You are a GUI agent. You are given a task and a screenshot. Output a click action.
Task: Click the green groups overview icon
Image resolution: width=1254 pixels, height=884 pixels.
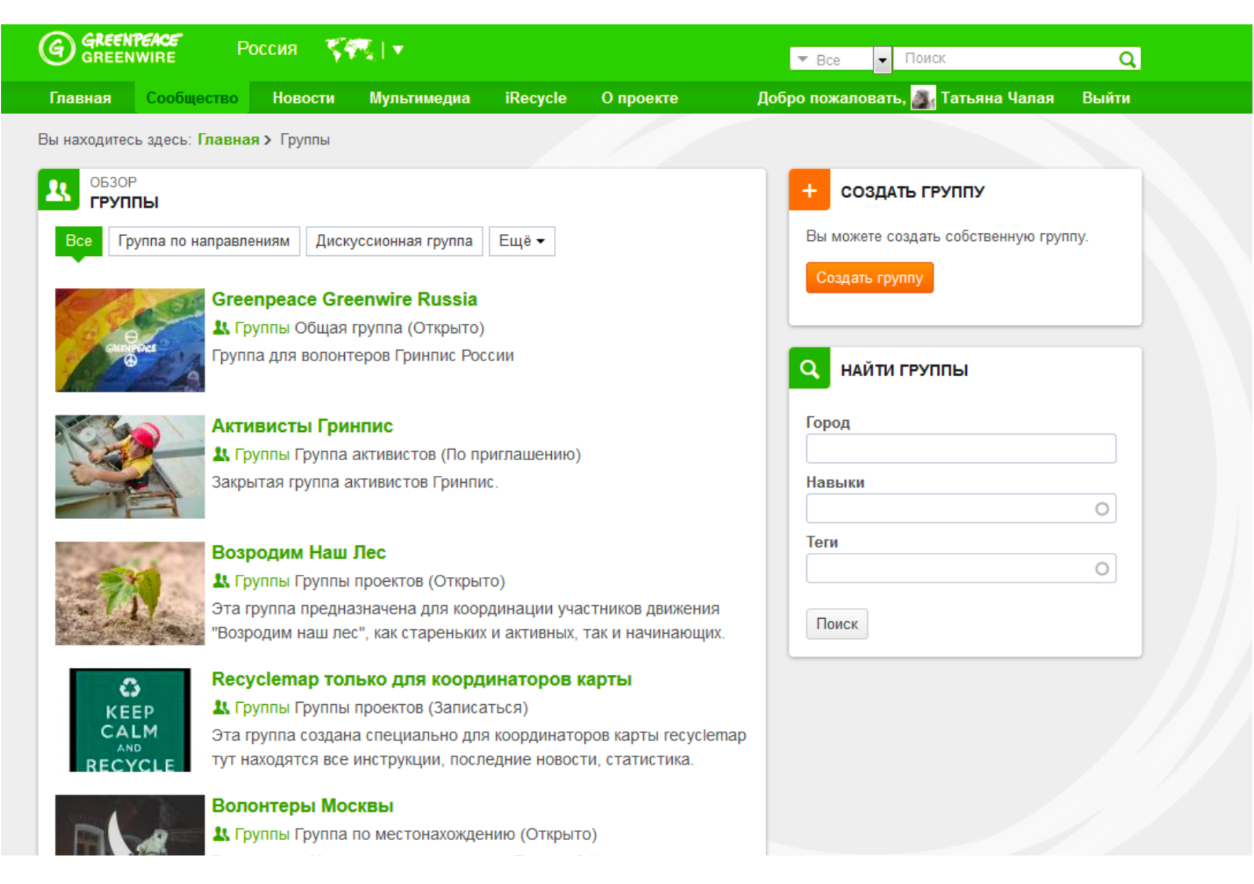[x=59, y=189]
